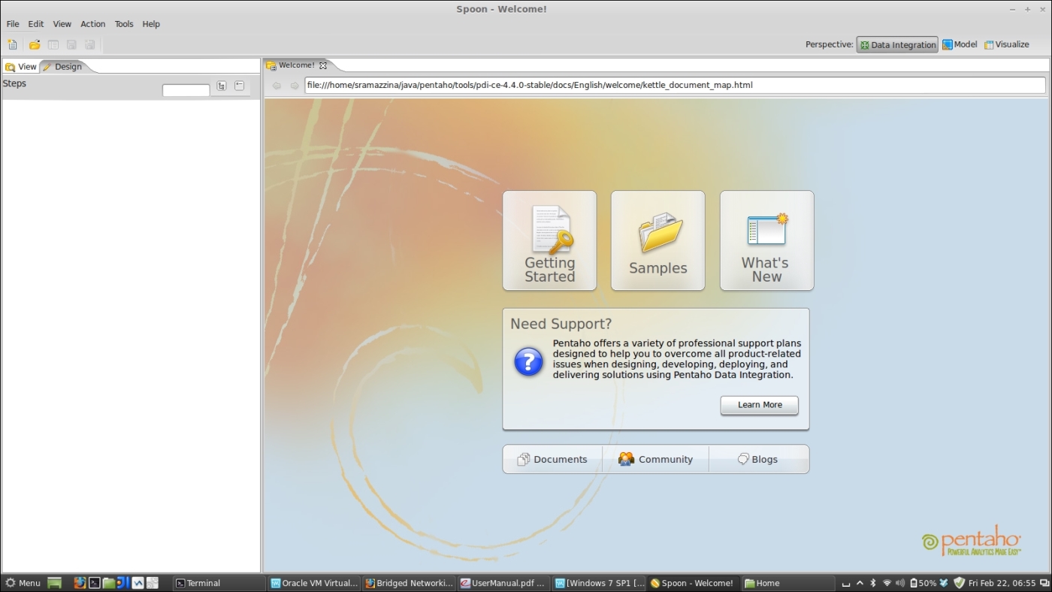Open the Documents link
The image size is (1052, 592).
(x=552, y=459)
